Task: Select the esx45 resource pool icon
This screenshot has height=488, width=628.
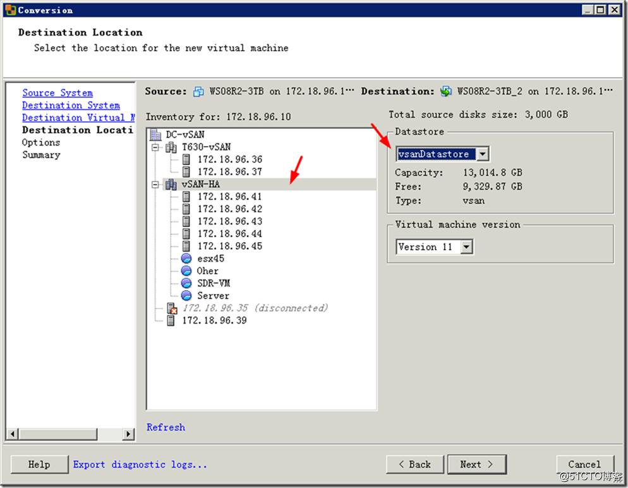Action: pyautogui.click(x=186, y=259)
